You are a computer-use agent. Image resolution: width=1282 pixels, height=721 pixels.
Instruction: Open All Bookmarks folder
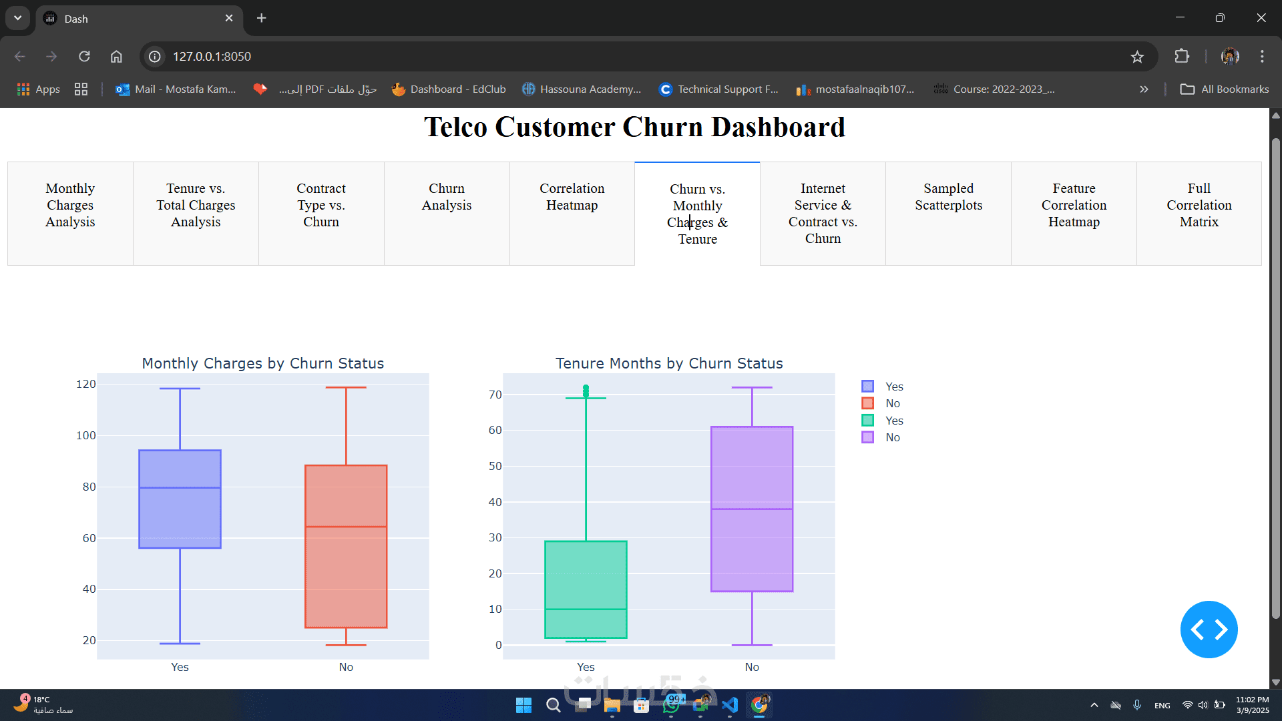point(1225,89)
